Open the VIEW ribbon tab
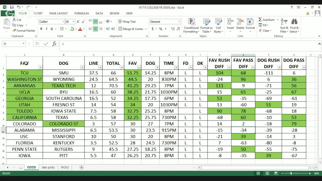 click(x=129, y=13)
